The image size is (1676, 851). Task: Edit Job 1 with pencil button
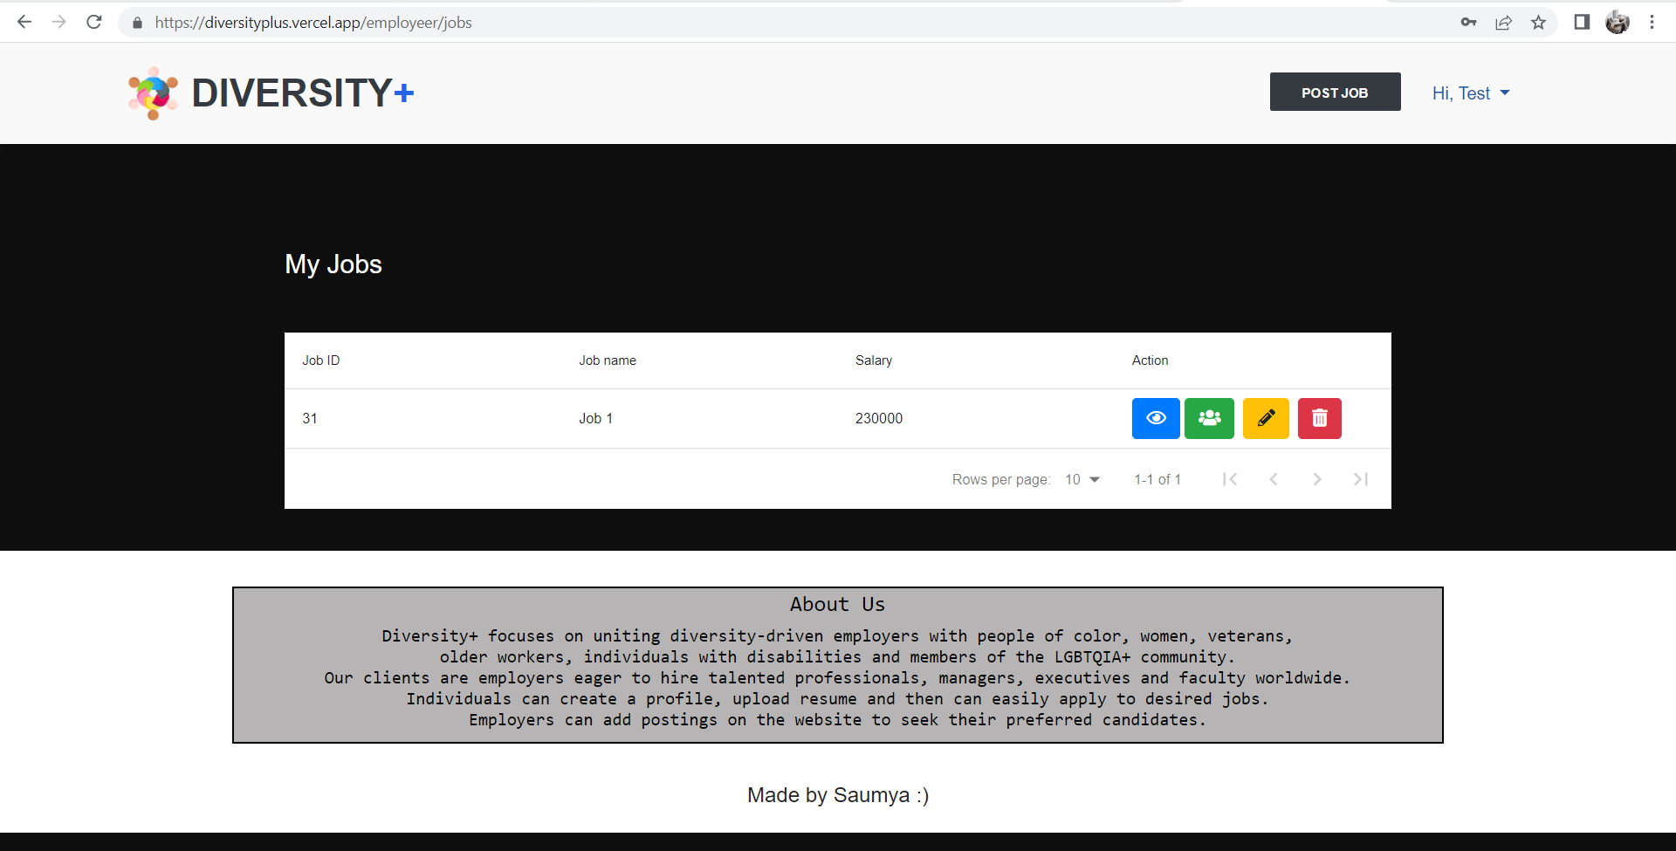[x=1266, y=418]
